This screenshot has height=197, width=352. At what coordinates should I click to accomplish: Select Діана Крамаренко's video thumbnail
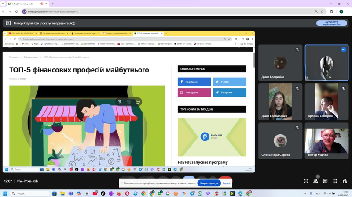[x=280, y=102]
